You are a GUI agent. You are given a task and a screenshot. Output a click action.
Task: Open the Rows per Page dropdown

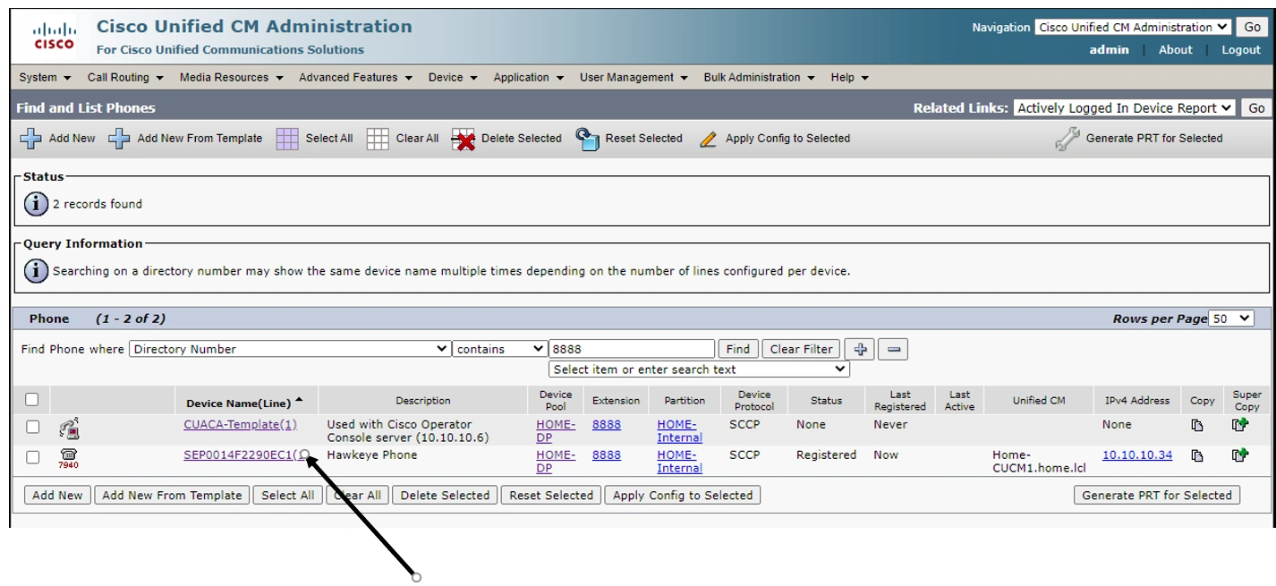[1231, 318]
